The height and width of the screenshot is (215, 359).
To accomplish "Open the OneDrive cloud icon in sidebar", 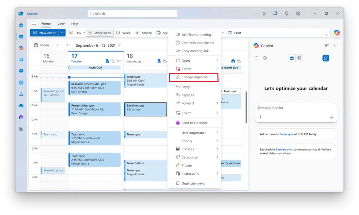I will pos(21,106).
